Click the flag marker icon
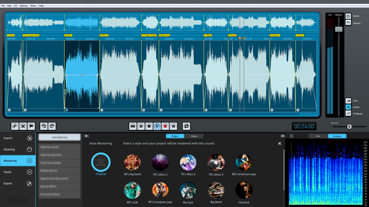The width and height of the screenshot is (369, 207). click(31, 126)
